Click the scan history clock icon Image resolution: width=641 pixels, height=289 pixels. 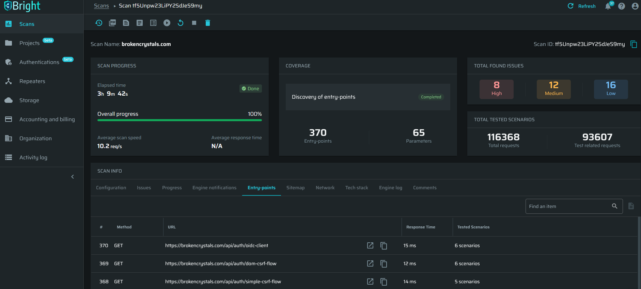pos(99,23)
